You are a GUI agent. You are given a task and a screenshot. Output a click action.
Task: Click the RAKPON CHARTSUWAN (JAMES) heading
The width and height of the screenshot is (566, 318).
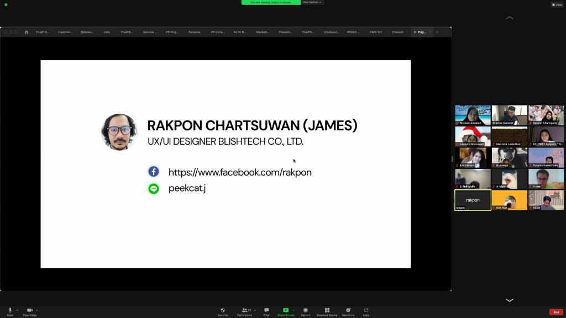pyautogui.click(x=252, y=125)
